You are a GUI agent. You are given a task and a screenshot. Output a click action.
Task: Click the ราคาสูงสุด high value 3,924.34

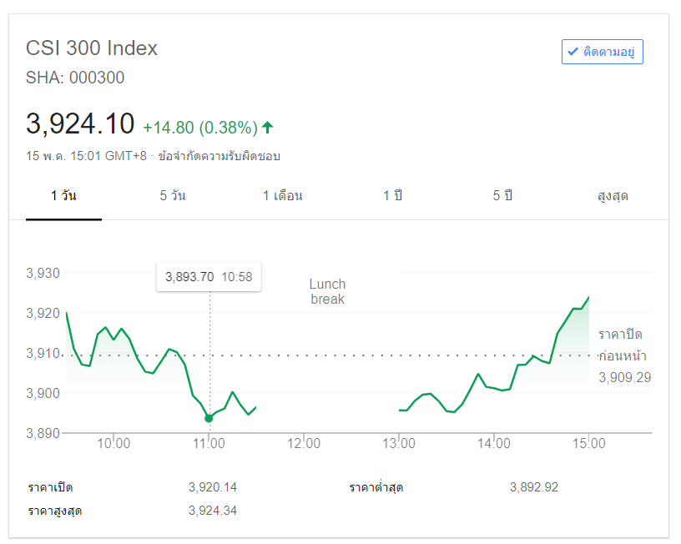coord(213,510)
